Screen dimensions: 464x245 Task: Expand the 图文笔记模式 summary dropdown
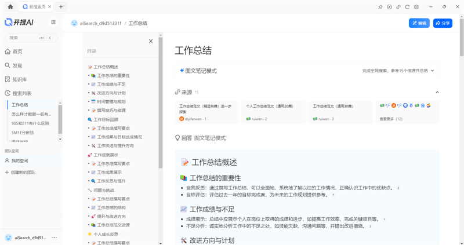point(432,71)
